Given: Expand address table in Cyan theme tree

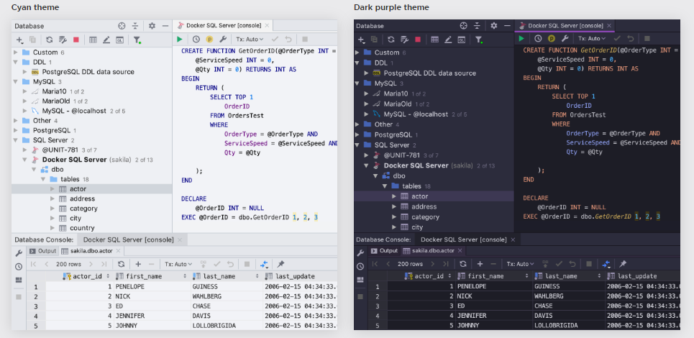Looking at the screenshot, I should pos(52,198).
